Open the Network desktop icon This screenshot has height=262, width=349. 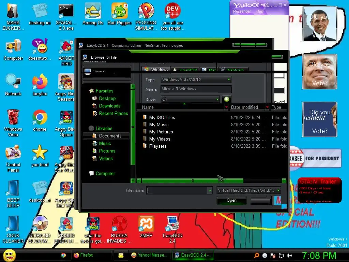pyautogui.click(x=13, y=85)
